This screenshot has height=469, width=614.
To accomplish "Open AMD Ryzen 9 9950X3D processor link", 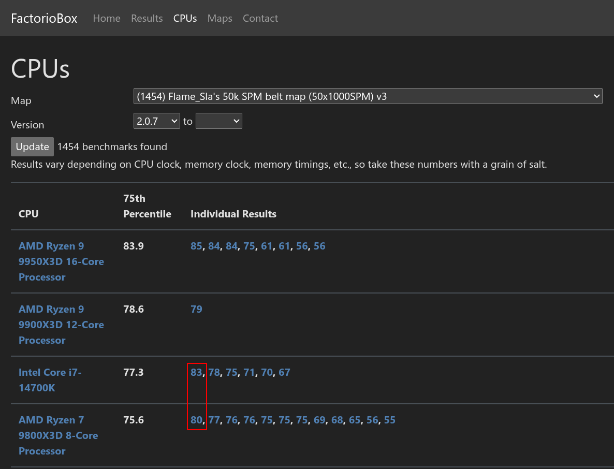I will 61,261.
